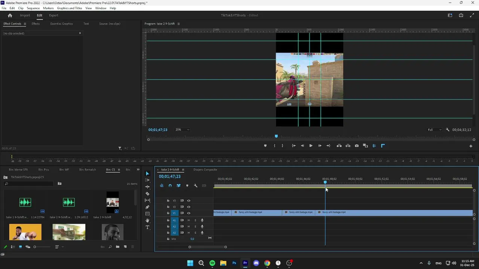The width and height of the screenshot is (479, 269).
Task: Open the Button Editor plus icon
Action: click(471, 146)
